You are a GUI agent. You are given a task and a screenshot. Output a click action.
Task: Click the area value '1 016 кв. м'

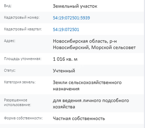pos(65,59)
